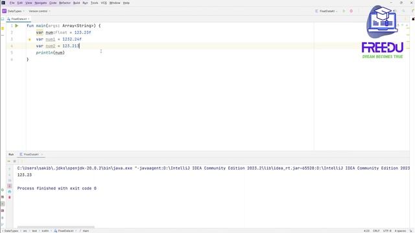
Task: Toggle scroll to end in console
Action: click(10, 186)
